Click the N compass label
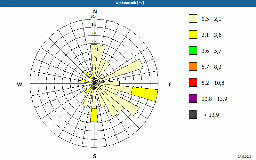The height and width of the screenshot is (160, 256). click(x=95, y=12)
